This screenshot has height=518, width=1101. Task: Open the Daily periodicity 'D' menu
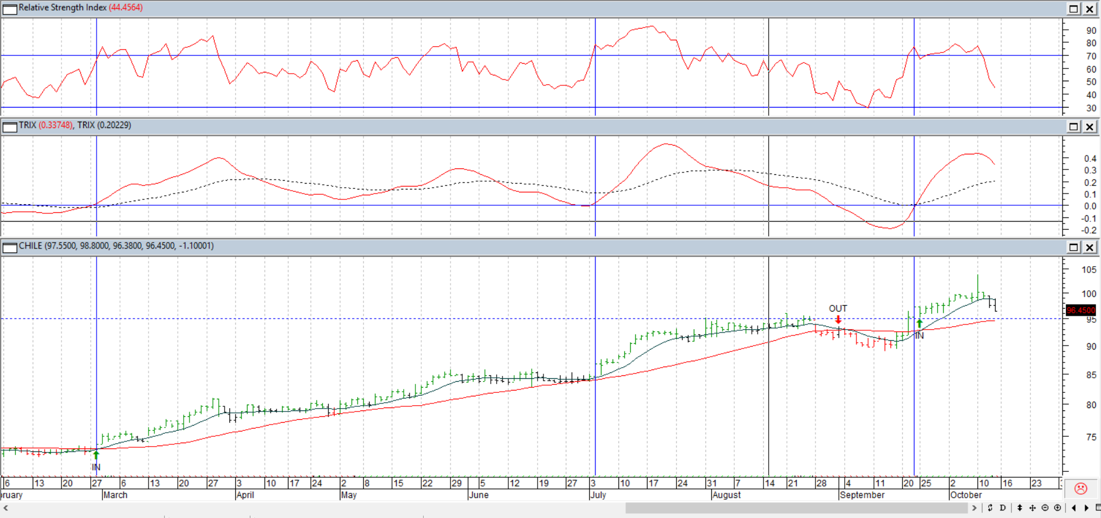(x=1003, y=508)
